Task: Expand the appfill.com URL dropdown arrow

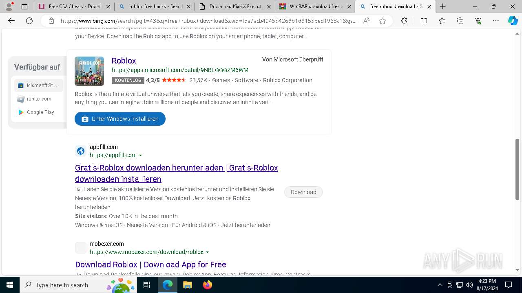Action: [x=141, y=155]
